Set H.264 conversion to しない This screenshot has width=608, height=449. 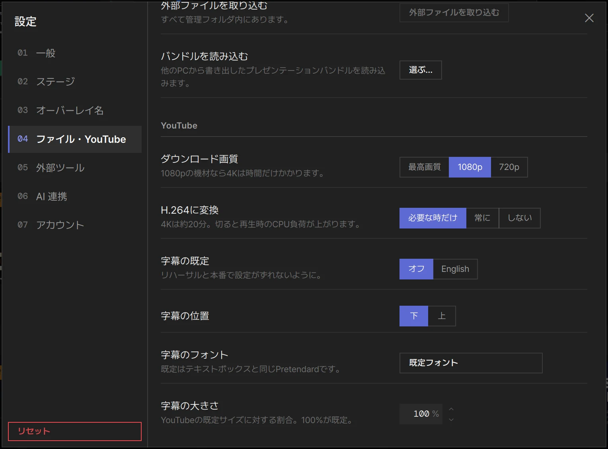pos(520,218)
